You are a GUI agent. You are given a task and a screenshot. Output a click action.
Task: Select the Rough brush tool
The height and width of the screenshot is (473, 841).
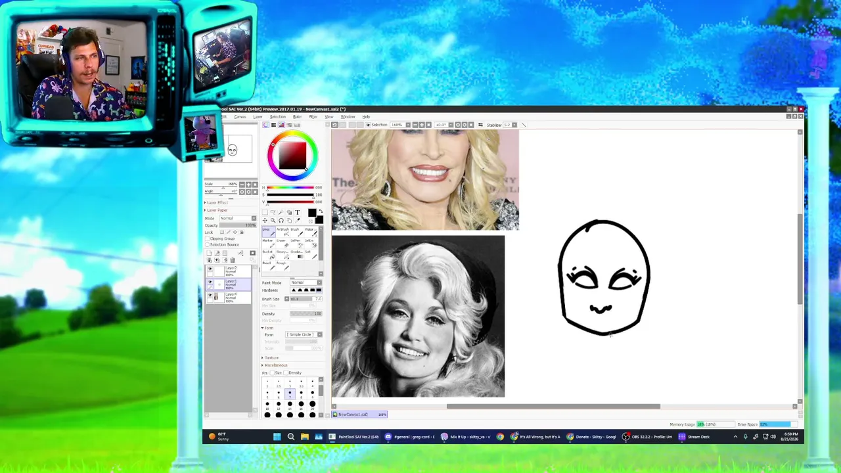[x=281, y=265]
